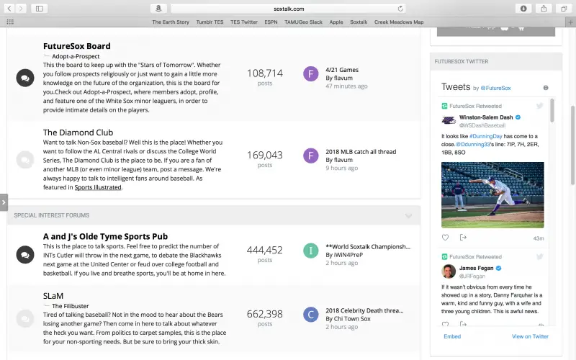The image size is (576, 360).
Task: Open The Diamond Club forum
Action: pyautogui.click(x=78, y=132)
